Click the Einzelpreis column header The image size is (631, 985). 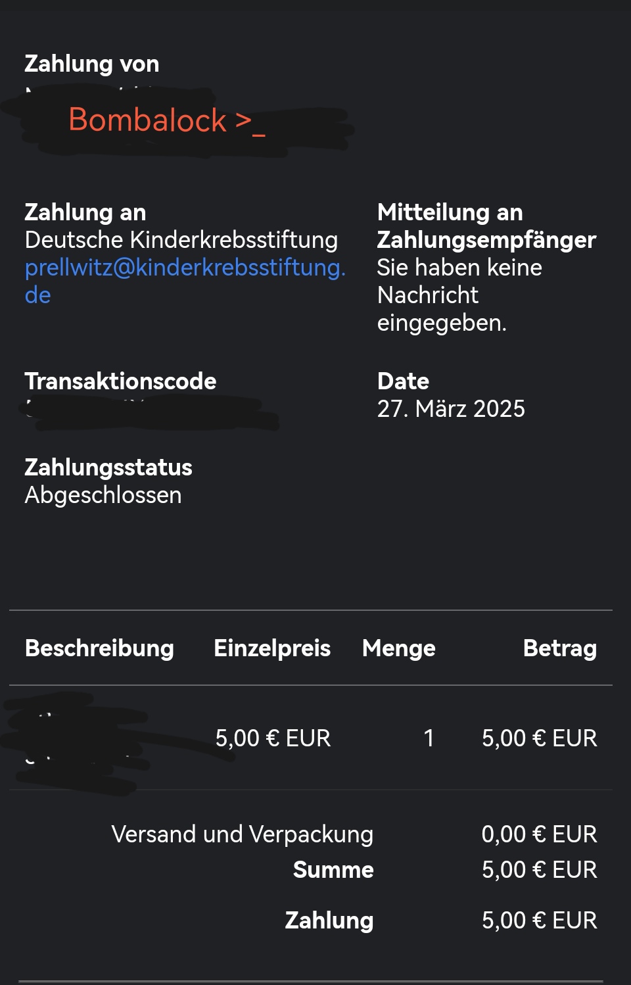272,648
